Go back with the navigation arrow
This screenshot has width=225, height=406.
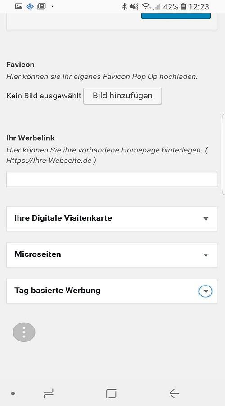pyautogui.click(x=174, y=393)
